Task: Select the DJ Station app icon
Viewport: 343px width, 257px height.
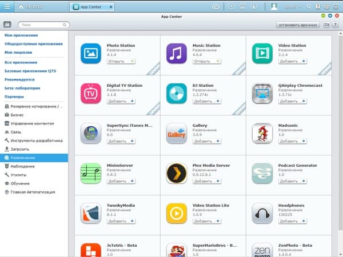Action: 177,93
